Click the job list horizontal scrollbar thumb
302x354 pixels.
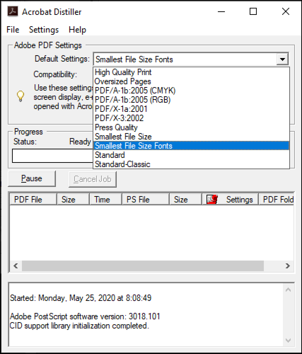(x=143, y=266)
